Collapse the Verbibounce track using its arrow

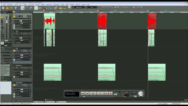pos(31,65)
